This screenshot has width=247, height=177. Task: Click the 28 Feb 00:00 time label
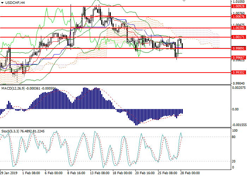(191, 173)
